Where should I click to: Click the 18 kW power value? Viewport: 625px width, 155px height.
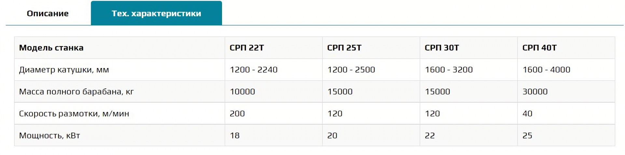click(x=235, y=136)
